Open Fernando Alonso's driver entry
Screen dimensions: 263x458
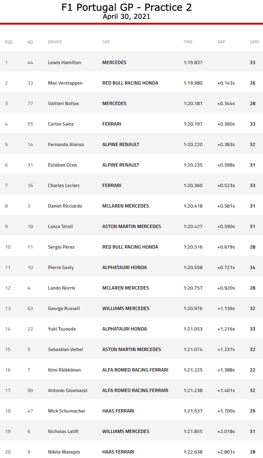(66, 145)
